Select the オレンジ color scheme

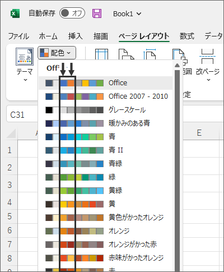pyautogui.click(x=105, y=231)
